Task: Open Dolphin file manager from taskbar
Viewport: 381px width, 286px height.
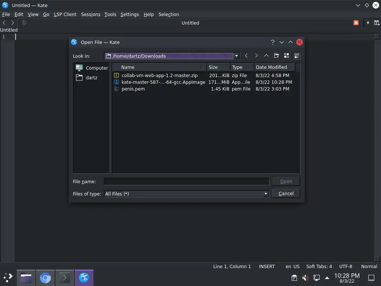Action: tap(26, 278)
